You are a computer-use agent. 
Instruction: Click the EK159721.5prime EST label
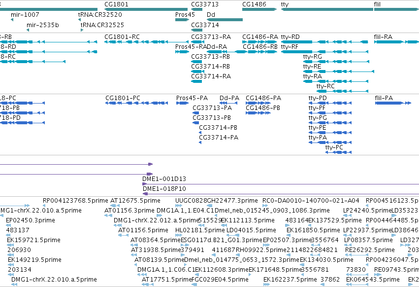[x=33, y=240]
